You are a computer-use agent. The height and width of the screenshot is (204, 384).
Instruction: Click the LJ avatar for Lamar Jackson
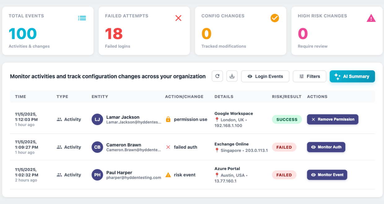coord(97,120)
